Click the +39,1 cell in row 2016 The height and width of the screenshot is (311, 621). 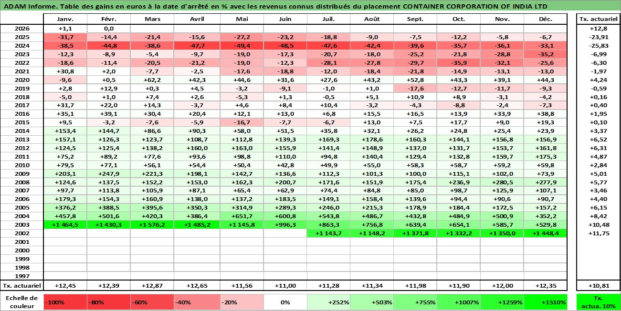click(108, 114)
